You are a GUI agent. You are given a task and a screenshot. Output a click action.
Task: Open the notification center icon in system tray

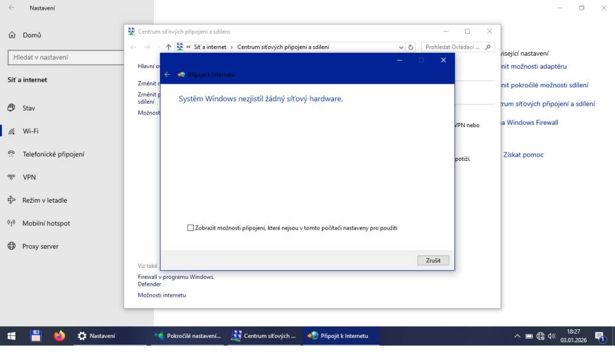600,336
